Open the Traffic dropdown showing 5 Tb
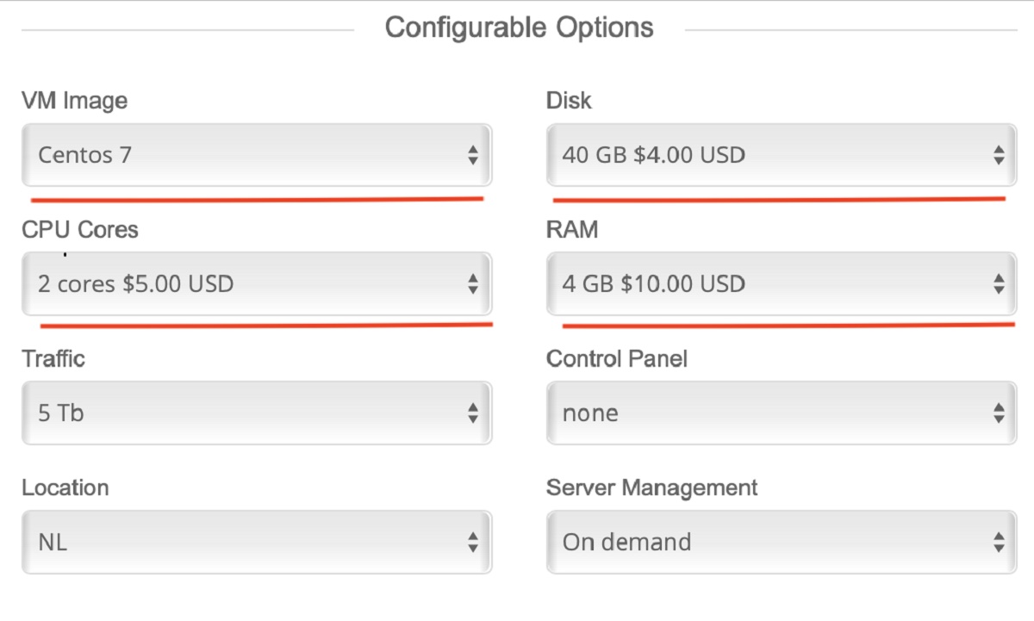 (256, 413)
